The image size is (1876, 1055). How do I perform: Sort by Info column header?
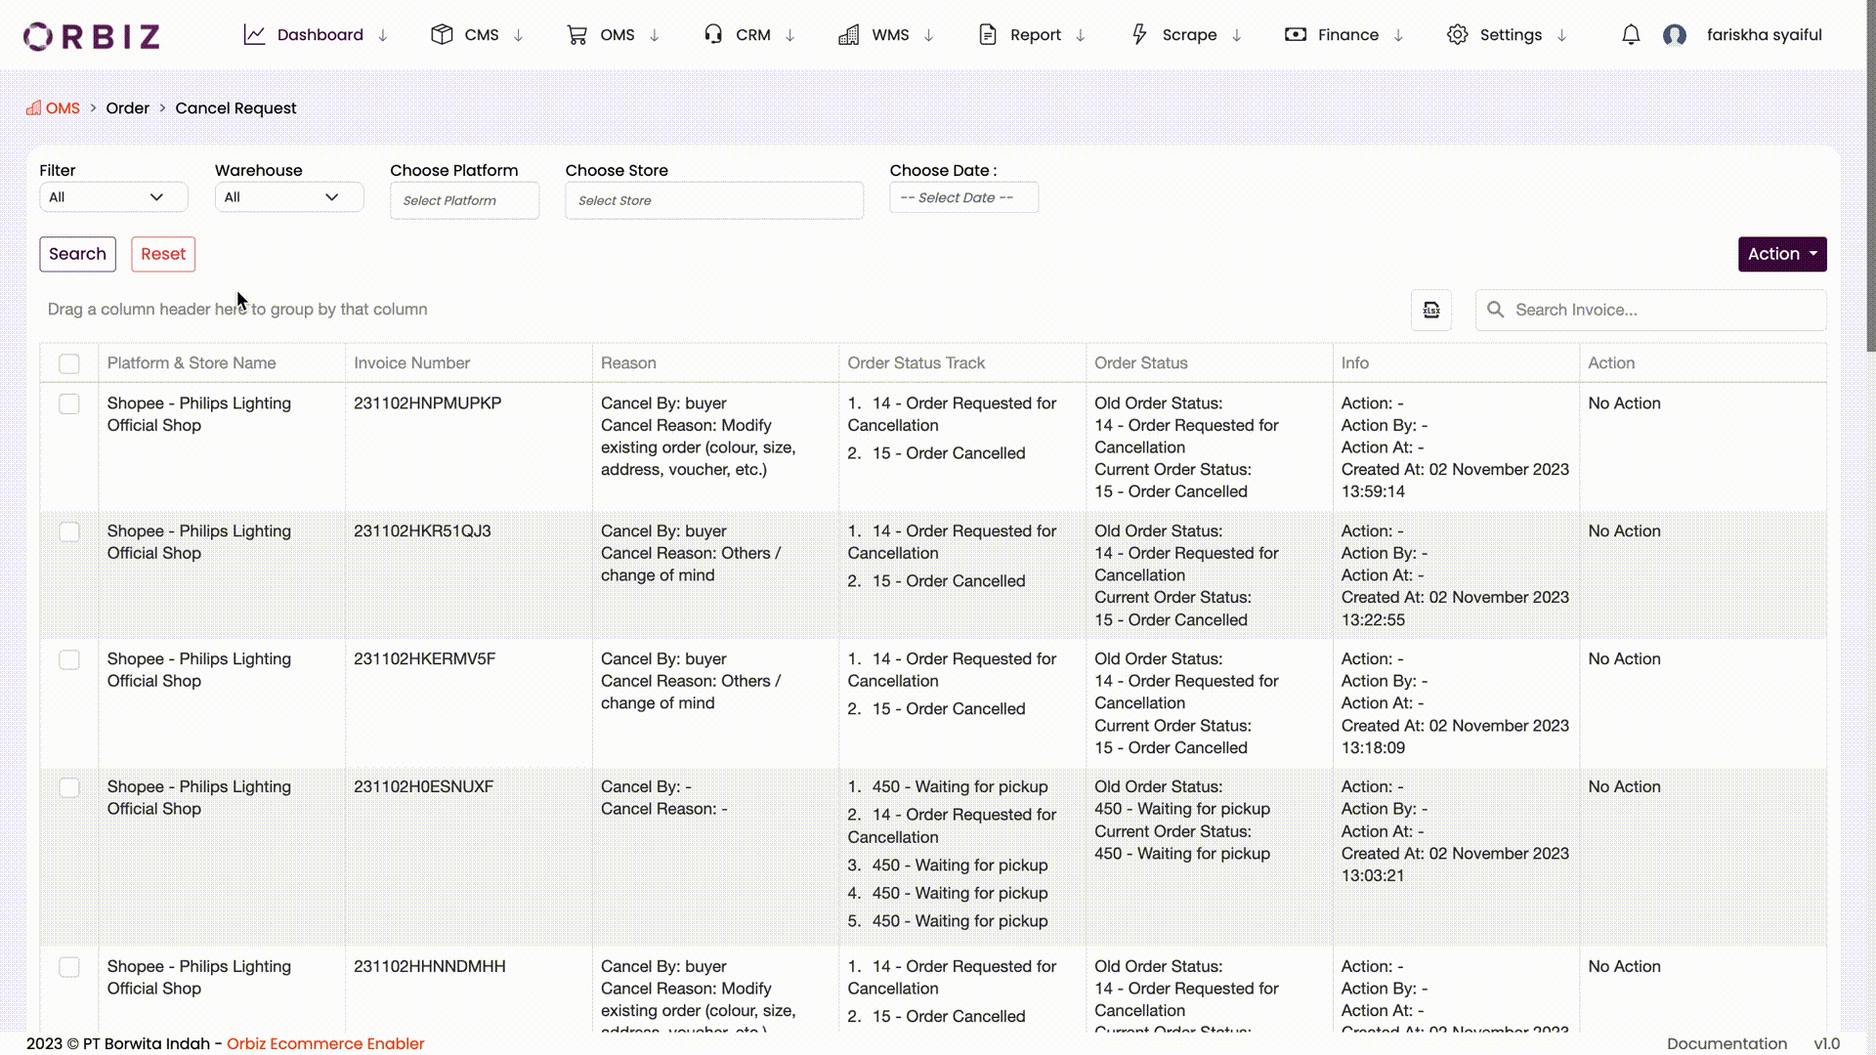1354,363
